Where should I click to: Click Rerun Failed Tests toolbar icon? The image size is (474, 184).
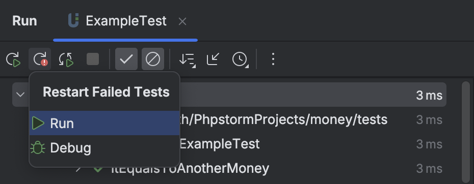(x=40, y=59)
